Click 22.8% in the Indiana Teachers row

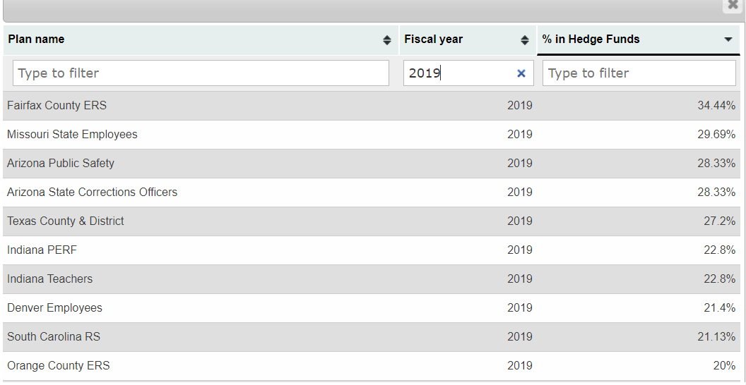pos(720,279)
